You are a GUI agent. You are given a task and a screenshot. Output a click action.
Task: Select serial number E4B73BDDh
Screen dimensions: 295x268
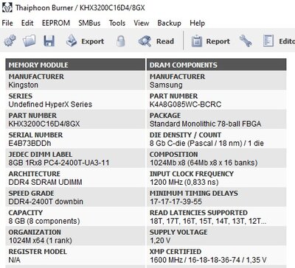point(29,143)
